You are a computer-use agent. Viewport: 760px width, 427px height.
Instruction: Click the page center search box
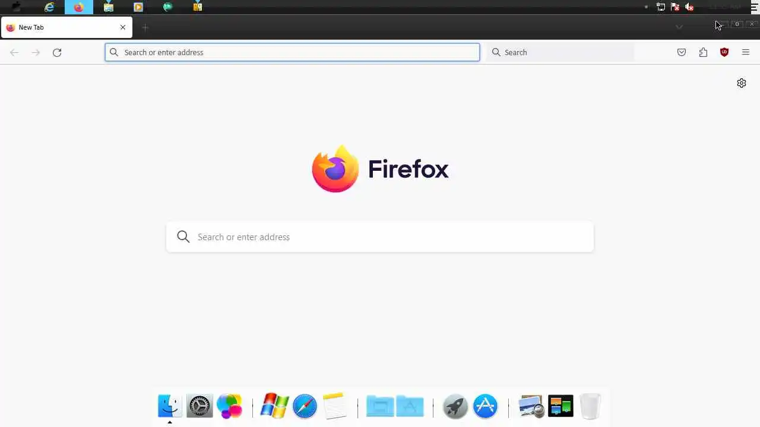pyautogui.click(x=380, y=237)
